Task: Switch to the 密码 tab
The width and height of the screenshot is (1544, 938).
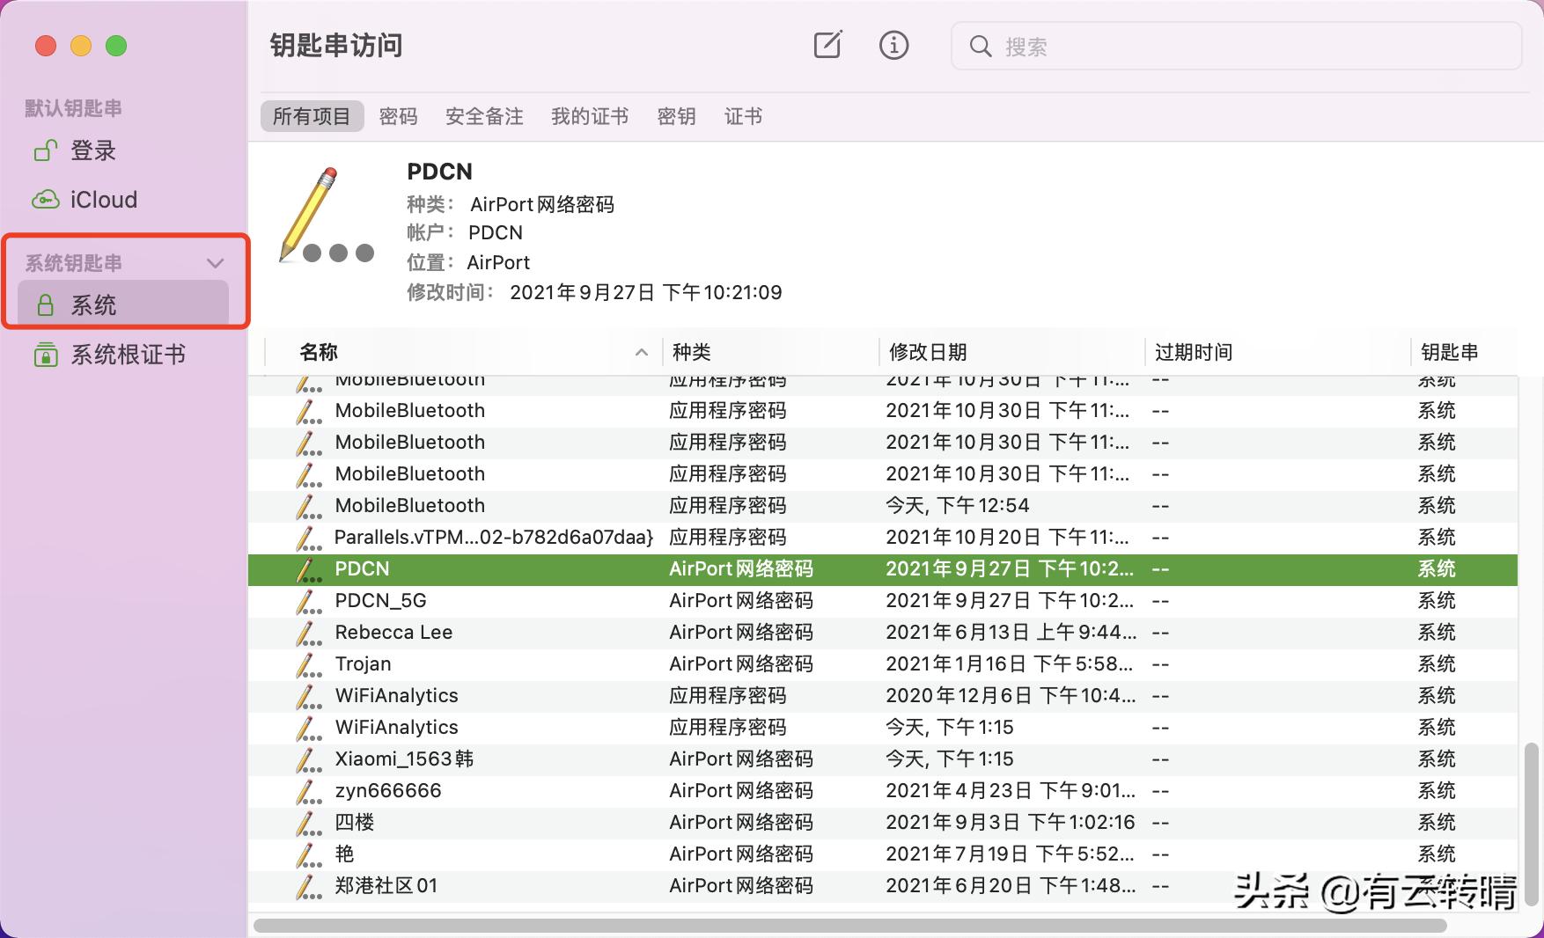Action: (x=398, y=115)
